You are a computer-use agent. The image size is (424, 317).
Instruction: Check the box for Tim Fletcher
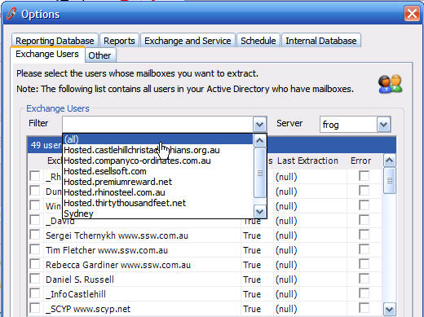(x=35, y=249)
